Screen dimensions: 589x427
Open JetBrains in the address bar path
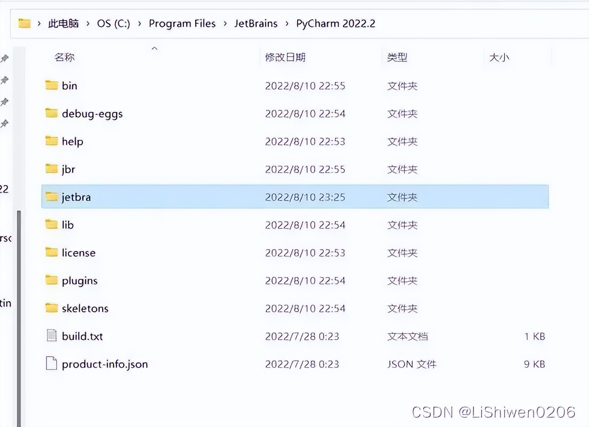[256, 23]
